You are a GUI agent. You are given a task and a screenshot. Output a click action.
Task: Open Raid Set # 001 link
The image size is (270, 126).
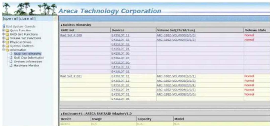[71, 76]
